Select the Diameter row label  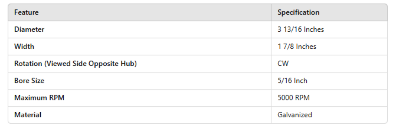pyautogui.click(x=29, y=29)
